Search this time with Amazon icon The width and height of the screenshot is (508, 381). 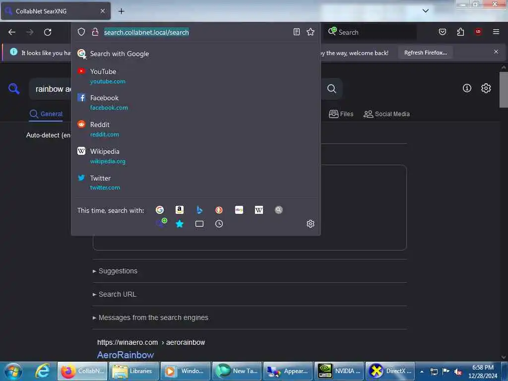click(x=180, y=210)
